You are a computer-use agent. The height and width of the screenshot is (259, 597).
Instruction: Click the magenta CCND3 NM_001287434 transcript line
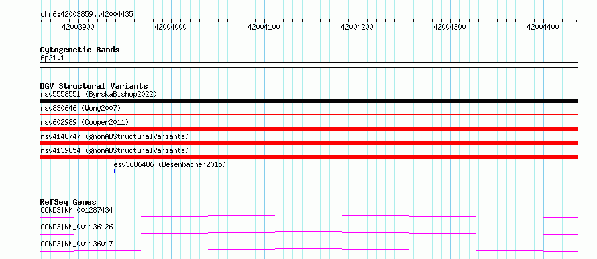pos(309,216)
